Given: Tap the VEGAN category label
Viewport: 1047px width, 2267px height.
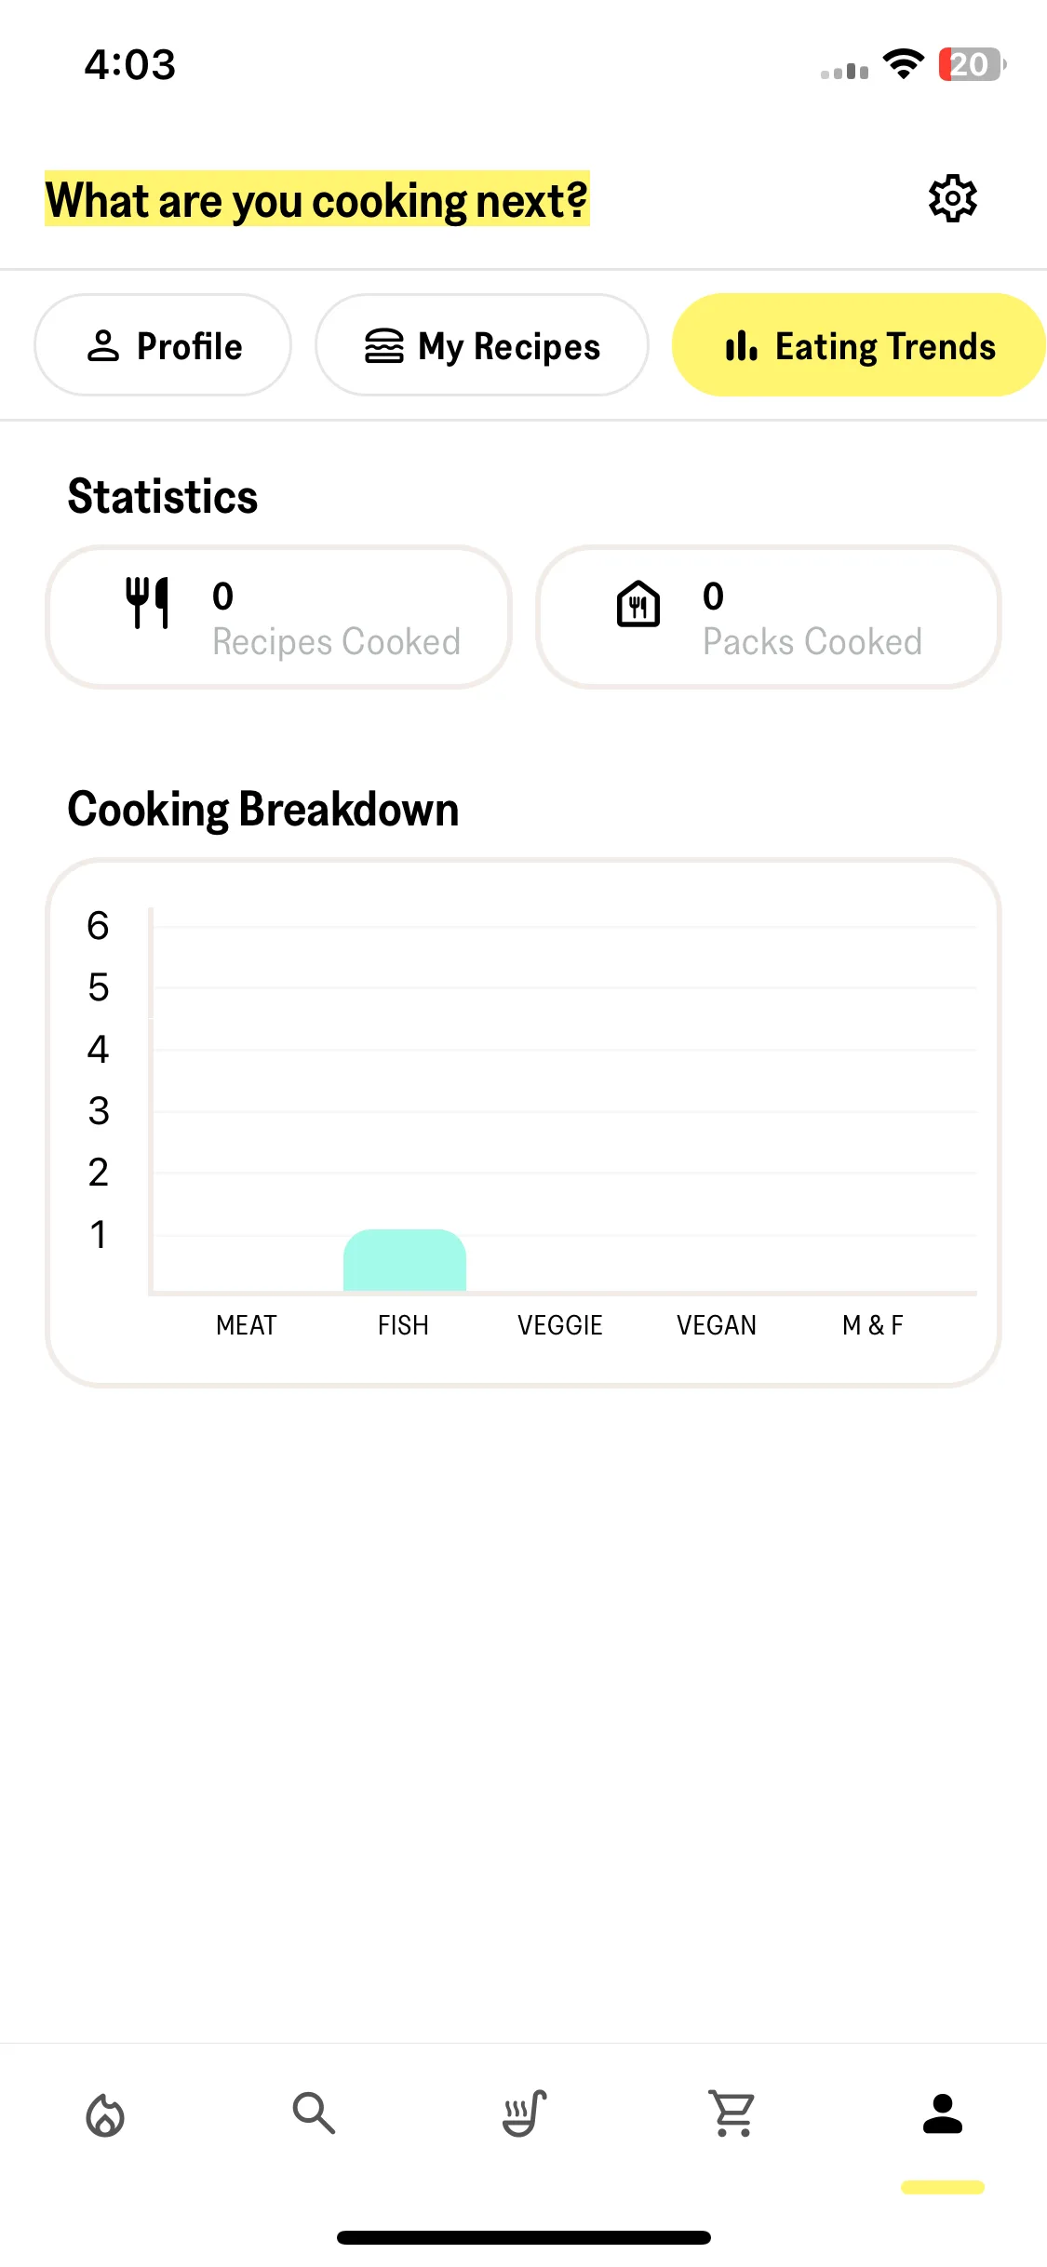Looking at the screenshot, I should (717, 1325).
